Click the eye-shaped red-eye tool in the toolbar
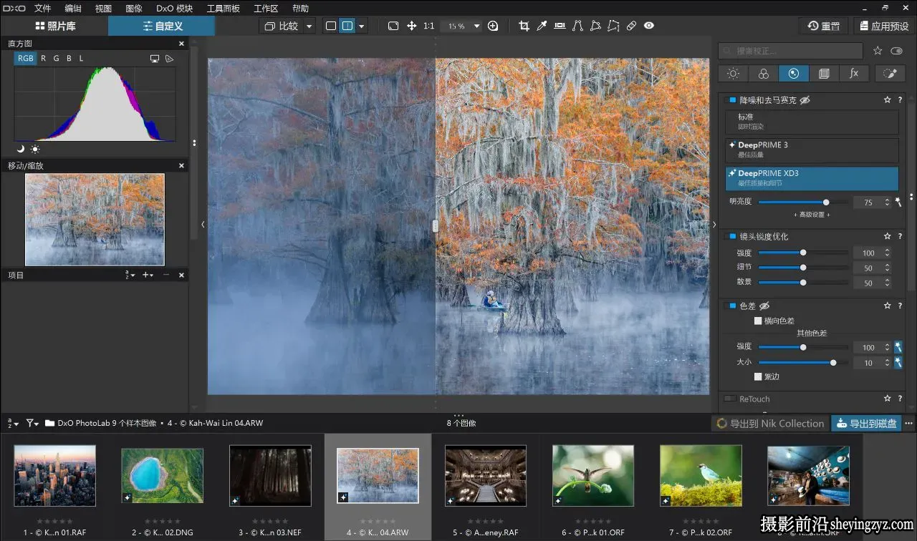The height and width of the screenshot is (541, 917). tap(649, 26)
